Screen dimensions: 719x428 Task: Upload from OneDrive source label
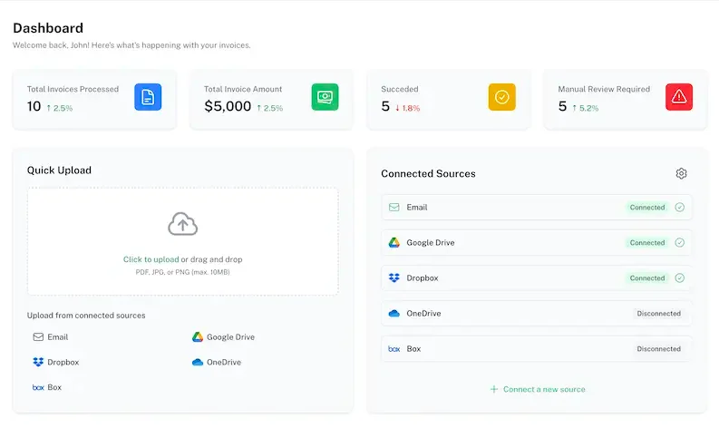click(224, 362)
